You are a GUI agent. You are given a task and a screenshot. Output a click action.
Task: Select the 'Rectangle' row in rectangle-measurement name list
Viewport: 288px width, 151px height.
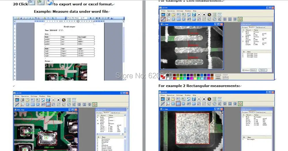click(x=251, y=139)
